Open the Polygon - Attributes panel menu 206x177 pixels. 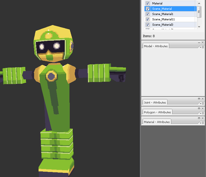point(202,113)
